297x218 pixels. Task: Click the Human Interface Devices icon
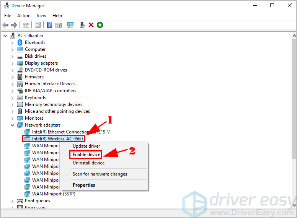pos(20,84)
